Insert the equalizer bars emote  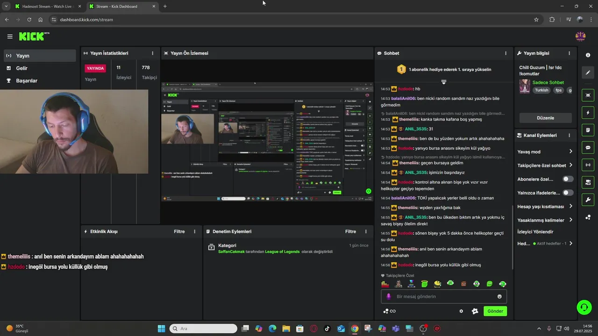tap(385, 284)
